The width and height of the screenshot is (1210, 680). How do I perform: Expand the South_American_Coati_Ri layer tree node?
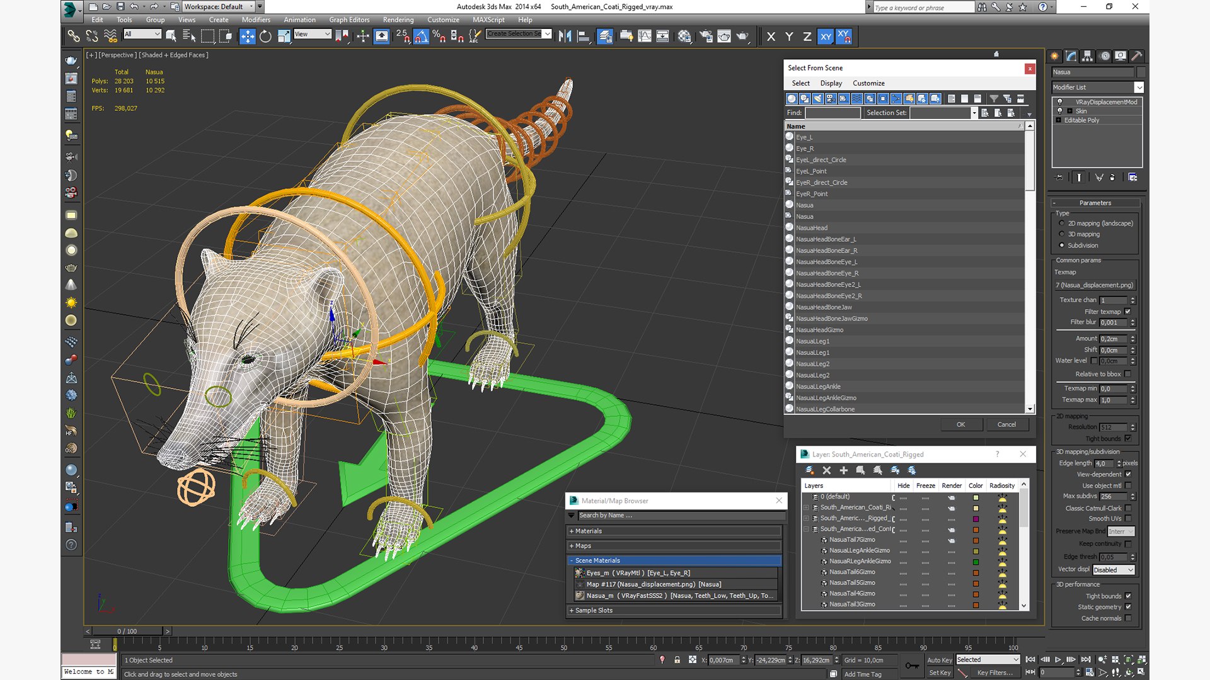click(806, 507)
